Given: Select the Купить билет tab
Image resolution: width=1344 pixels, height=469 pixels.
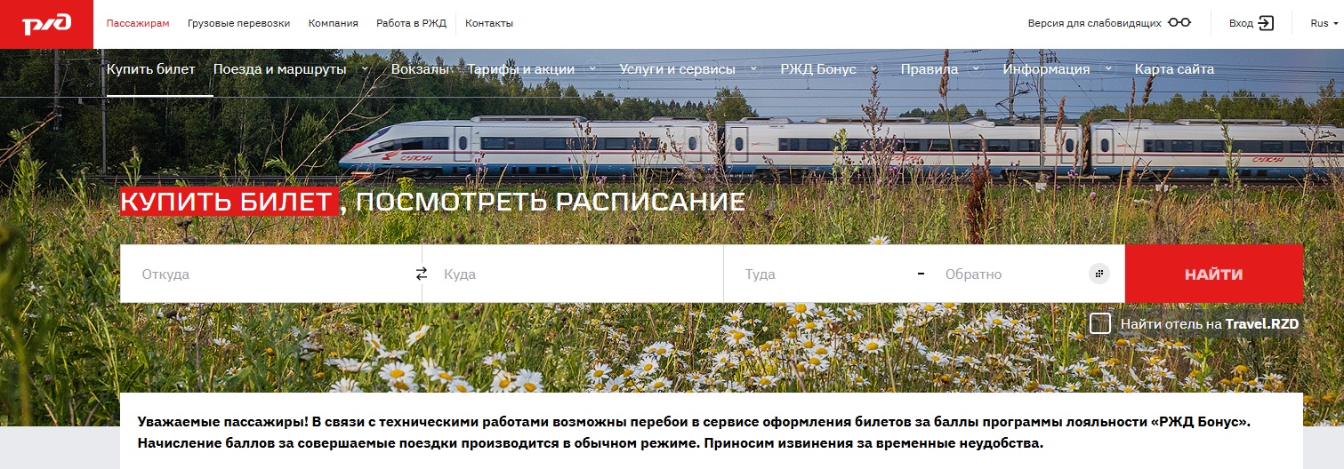Looking at the screenshot, I should click(151, 69).
